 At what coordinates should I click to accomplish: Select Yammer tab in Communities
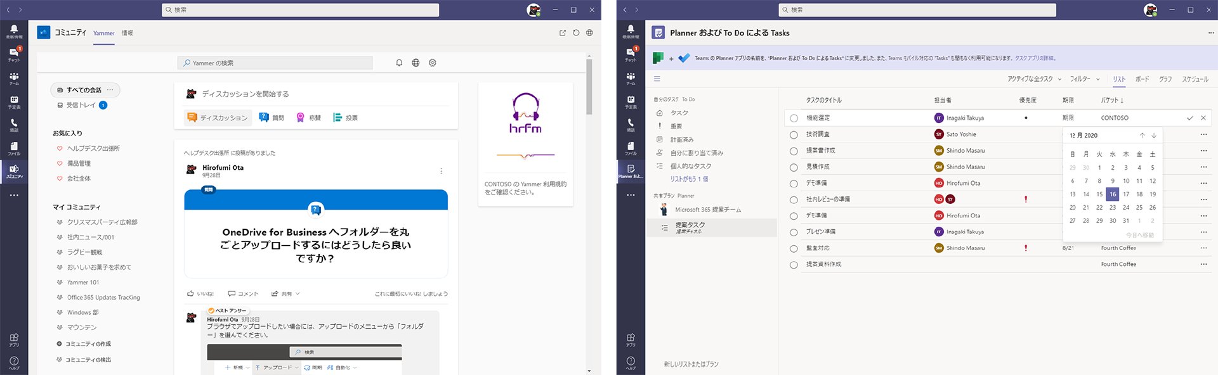104,33
